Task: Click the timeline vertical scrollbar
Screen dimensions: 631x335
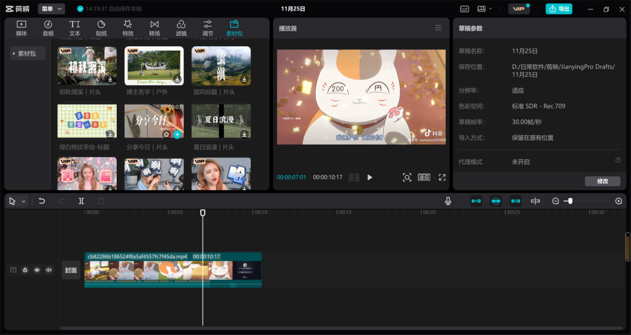Action: pos(627,247)
